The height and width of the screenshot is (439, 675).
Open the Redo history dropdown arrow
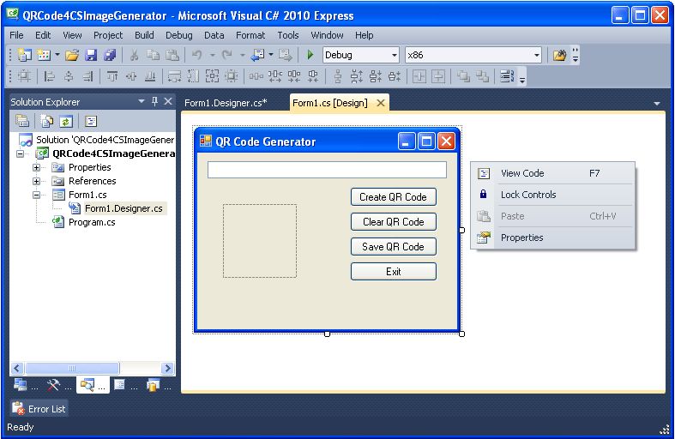tap(243, 55)
